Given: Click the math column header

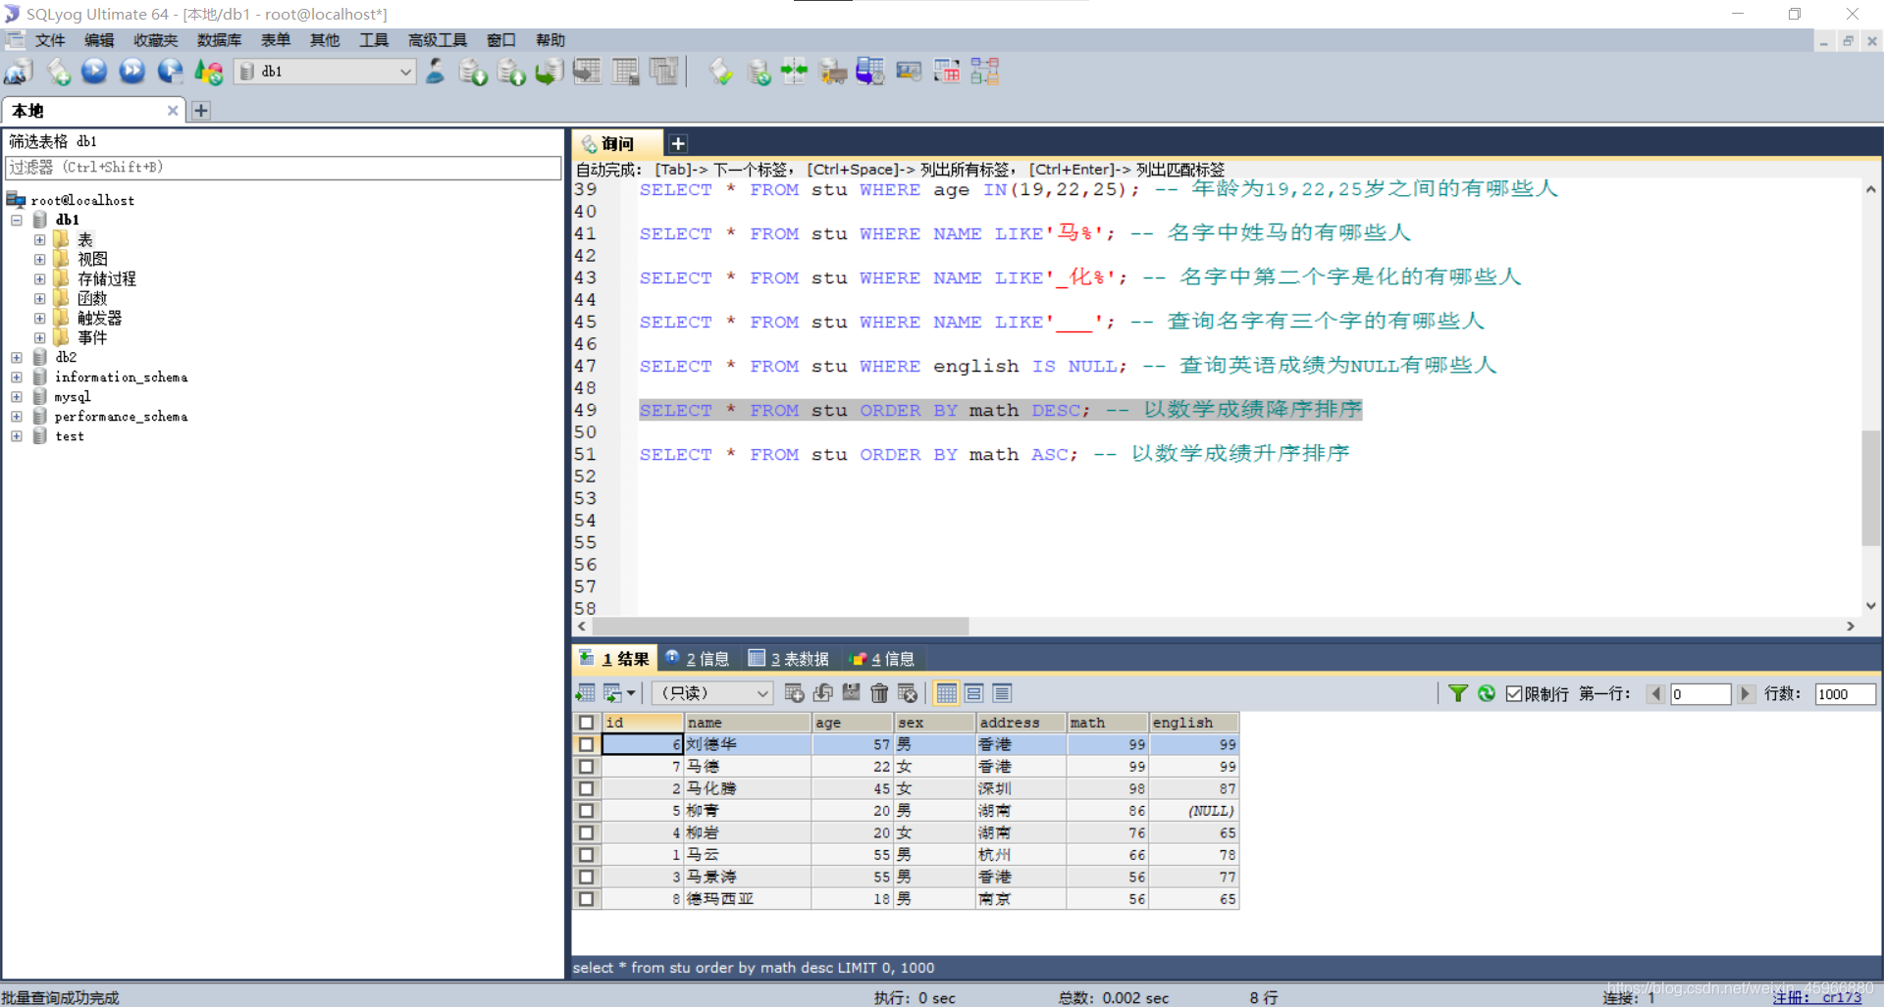Looking at the screenshot, I should pyautogui.click(x=1107, y=723).
